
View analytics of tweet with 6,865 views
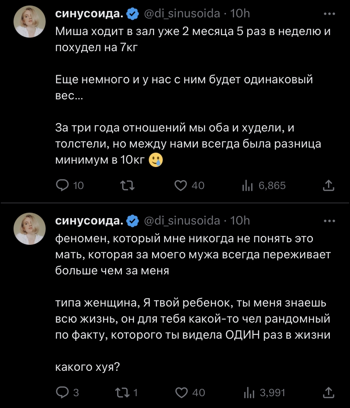(247, 185)
